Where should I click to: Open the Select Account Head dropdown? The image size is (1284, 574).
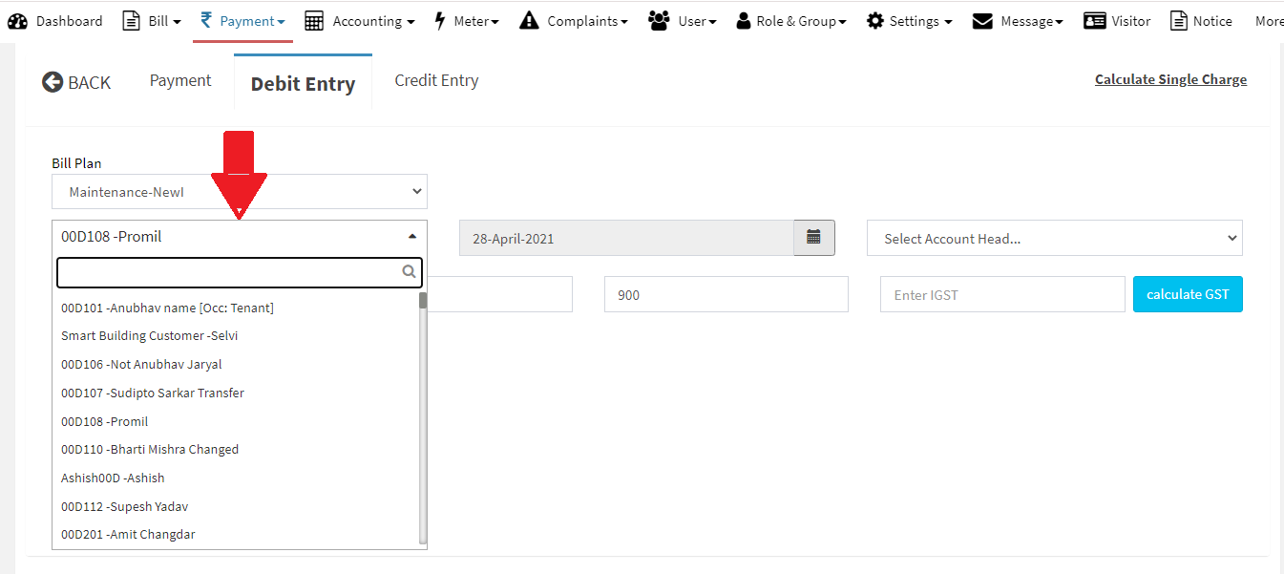1054,239
